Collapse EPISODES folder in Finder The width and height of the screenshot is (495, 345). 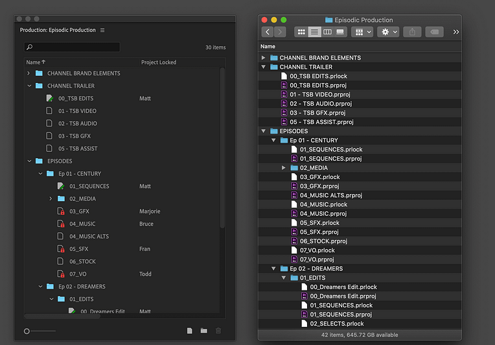coord(263,131)
